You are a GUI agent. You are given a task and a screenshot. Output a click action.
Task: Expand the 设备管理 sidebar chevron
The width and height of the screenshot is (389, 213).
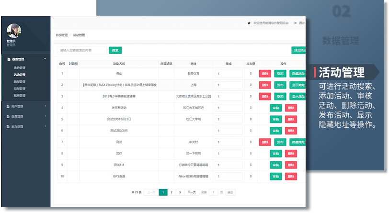click(x=45, y=116)
